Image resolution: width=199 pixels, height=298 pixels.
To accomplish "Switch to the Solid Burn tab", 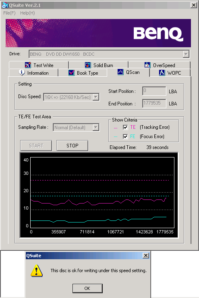I will click(99, 65).
